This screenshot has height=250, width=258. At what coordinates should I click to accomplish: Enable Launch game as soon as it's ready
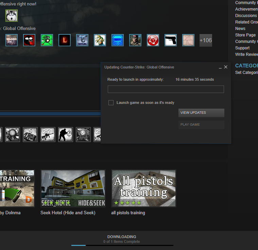click(111, 103)
